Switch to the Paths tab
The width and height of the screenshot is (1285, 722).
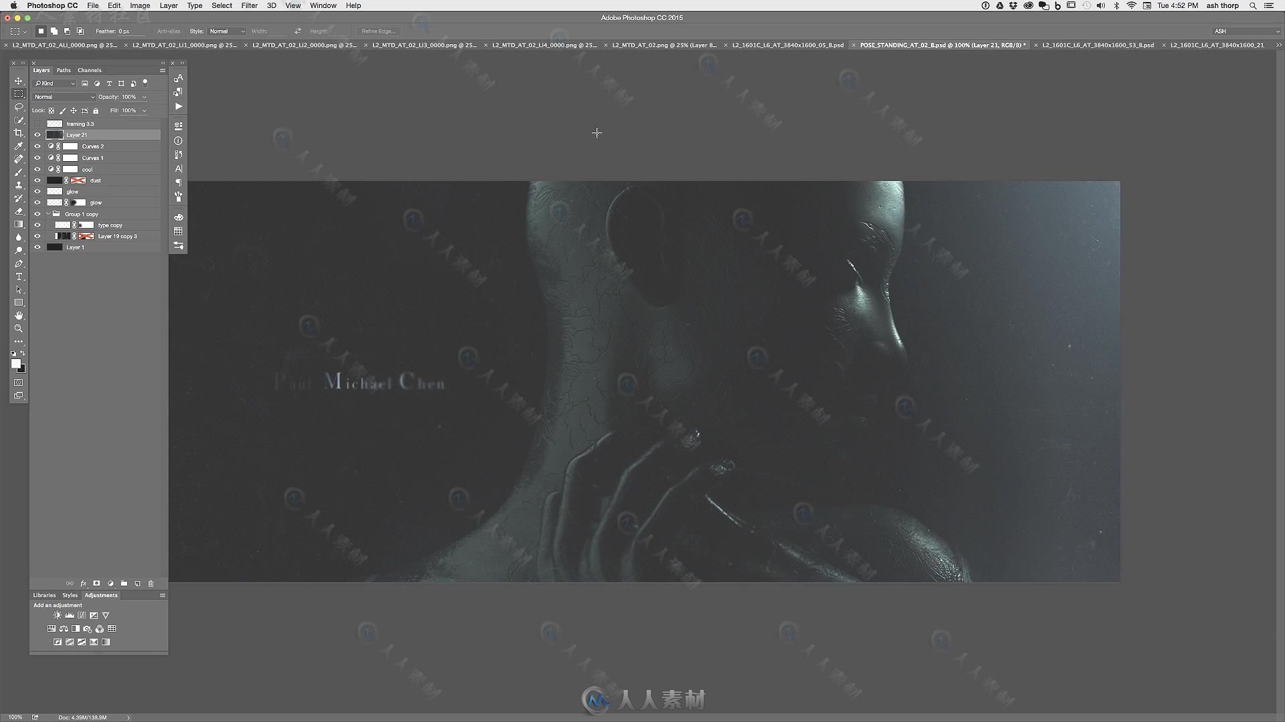tap(64, 70)
